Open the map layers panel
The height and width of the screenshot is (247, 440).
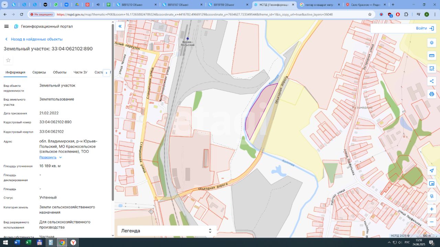tap(432, 43)
